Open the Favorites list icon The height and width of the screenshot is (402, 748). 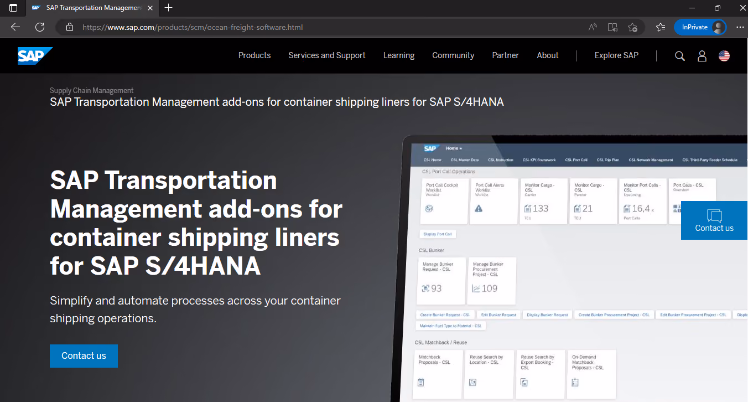coord(660,27)
